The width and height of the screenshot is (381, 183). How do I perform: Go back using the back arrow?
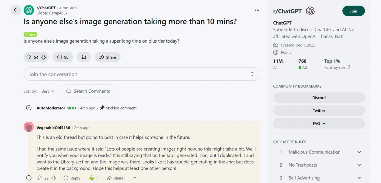pyautogui.click(x=16, y=10)
